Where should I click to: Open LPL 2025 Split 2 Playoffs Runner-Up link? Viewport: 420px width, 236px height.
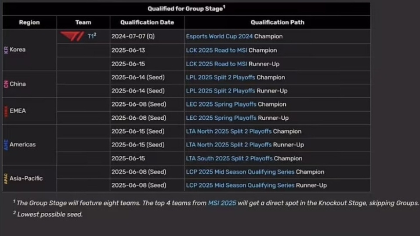[x=221, y=91]
